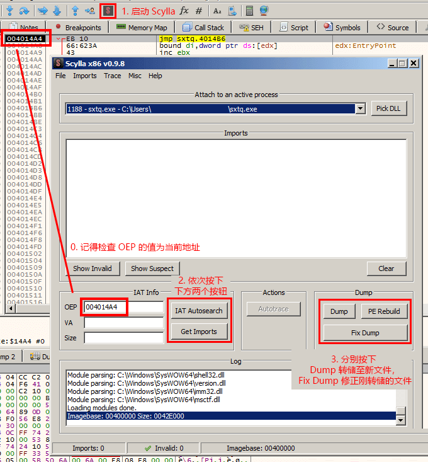Screen dimensions: 428x462
Task: Click the Log scrollbar down arrow
Action: pos(401,420)
